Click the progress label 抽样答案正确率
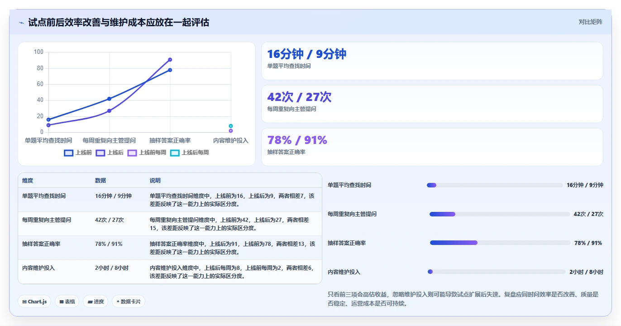 click(347, 243)
